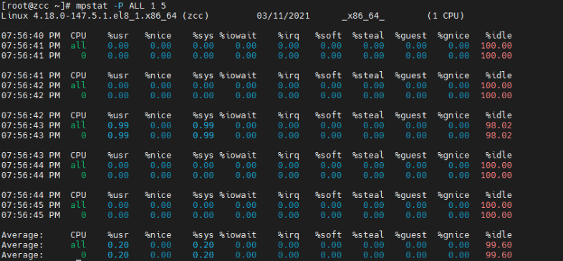The height and width of the screenshot is (261, 563).
Task: Click 0.00 %steal in the Average CPU 0 row
Action: (373, 255)
